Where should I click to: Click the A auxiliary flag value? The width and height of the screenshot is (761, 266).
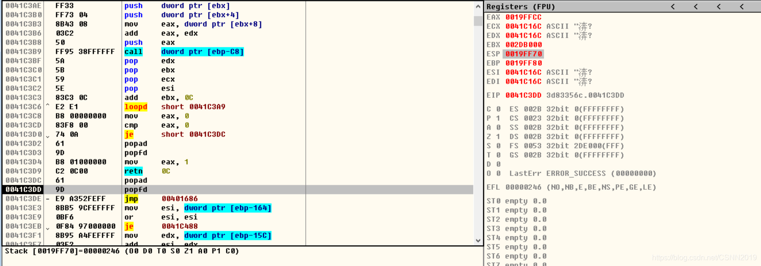point(498,127)
